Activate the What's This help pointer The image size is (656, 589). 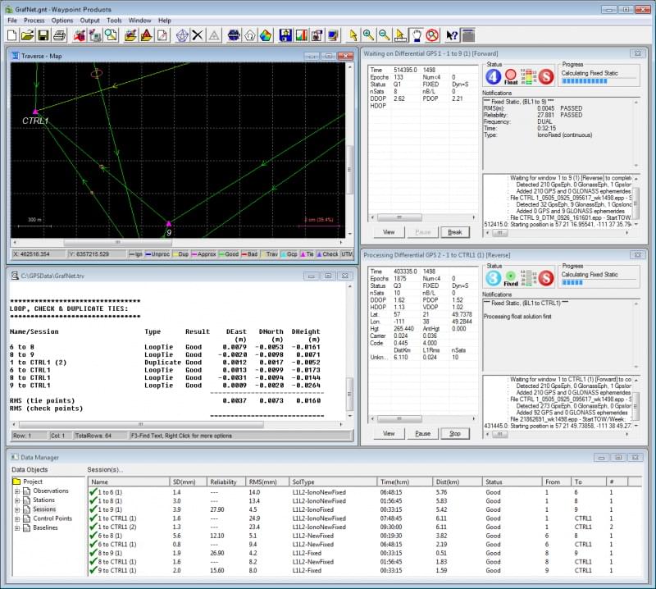(x=452, y=34)
